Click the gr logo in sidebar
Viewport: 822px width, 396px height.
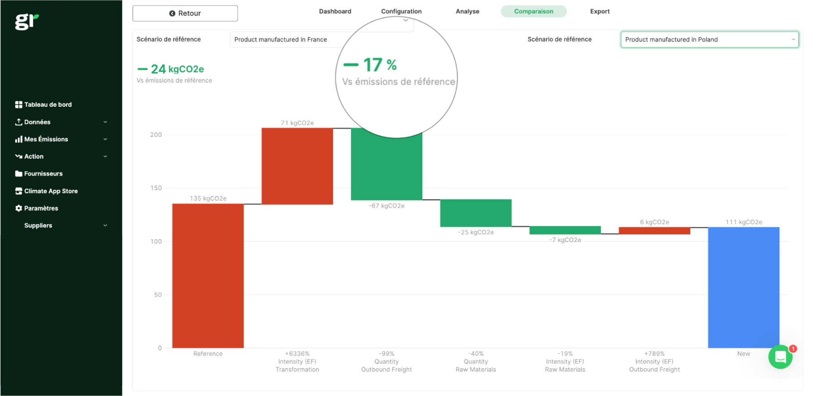click(27, 21)
